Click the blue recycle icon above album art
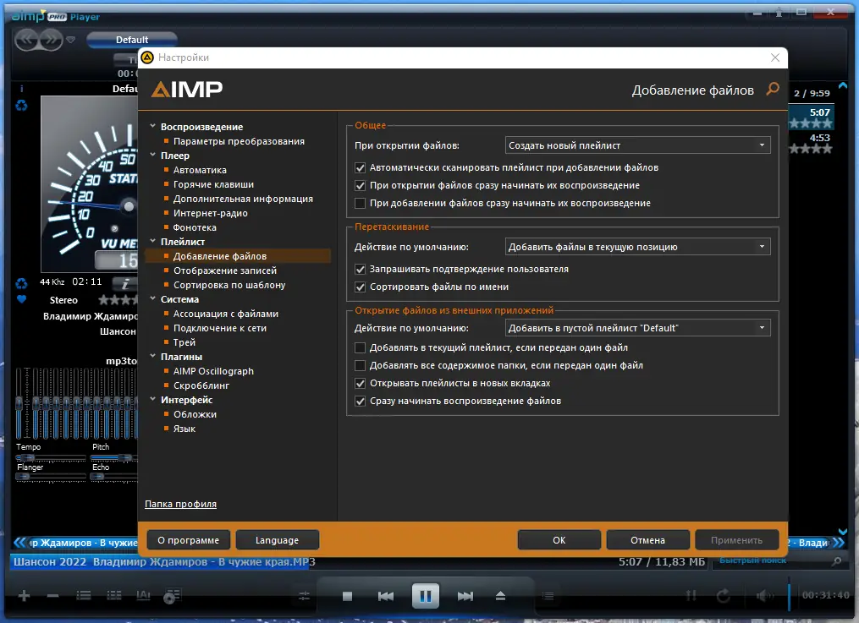 click(21, 105)
